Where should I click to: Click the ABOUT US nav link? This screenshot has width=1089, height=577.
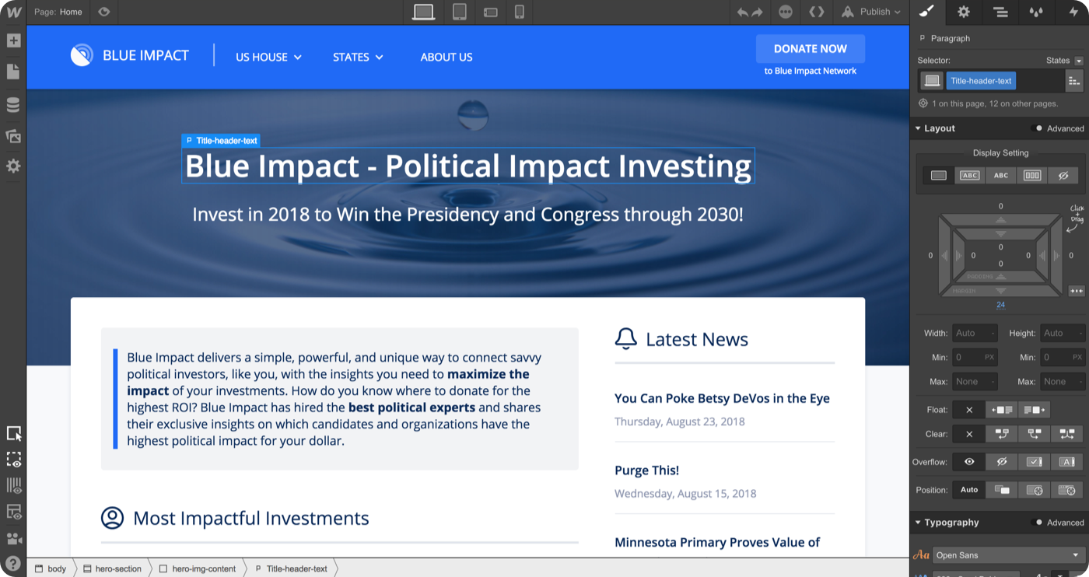click(x=446, y=57)
